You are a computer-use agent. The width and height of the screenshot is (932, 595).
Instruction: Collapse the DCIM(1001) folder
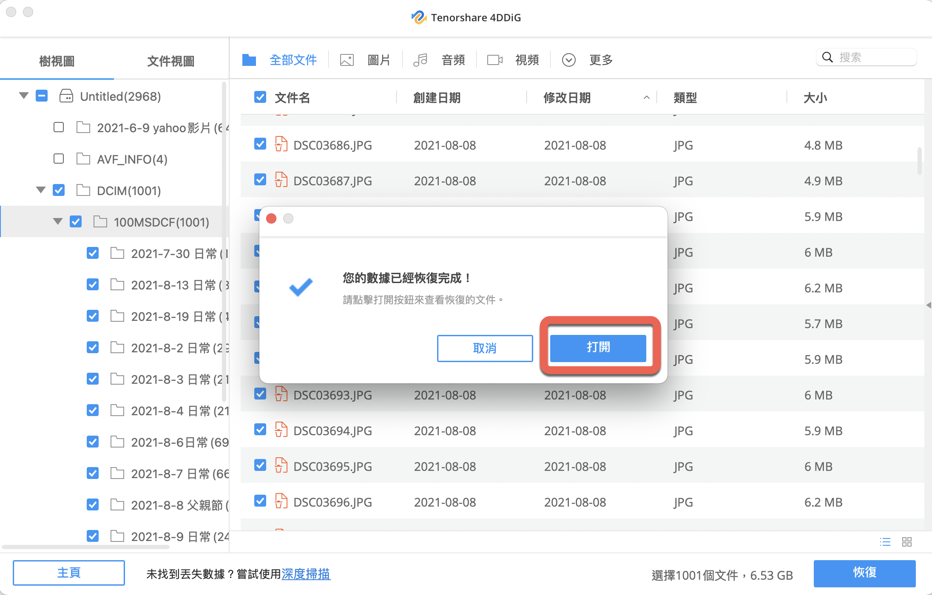[x=41, y=190]
